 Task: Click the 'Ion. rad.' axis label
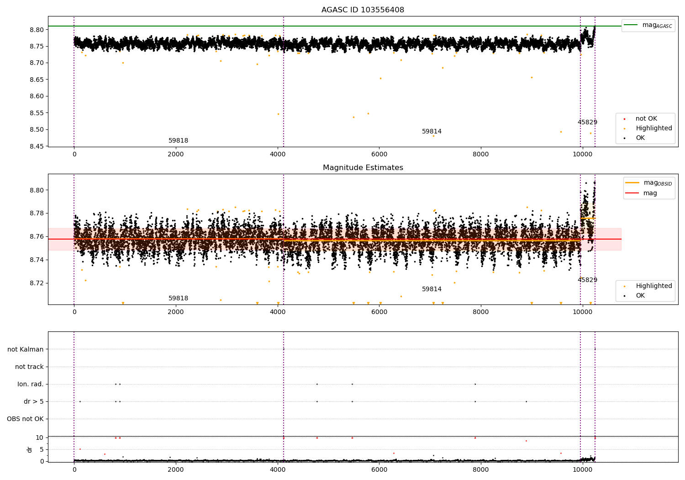pyautogui.click(x=31, y=384)
